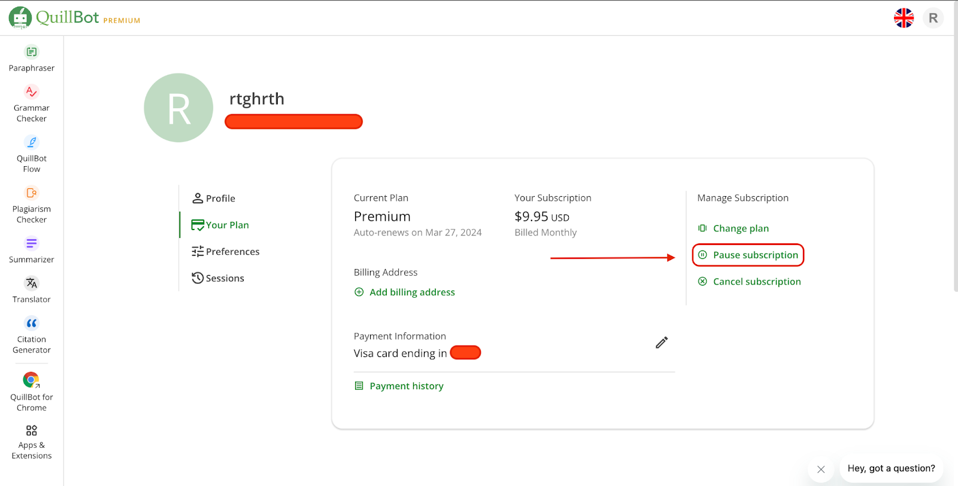The height and width of the screenshot is (486, 958).
Task: Click 'Visa card ending in' text
Action: (x=400, y=353)
